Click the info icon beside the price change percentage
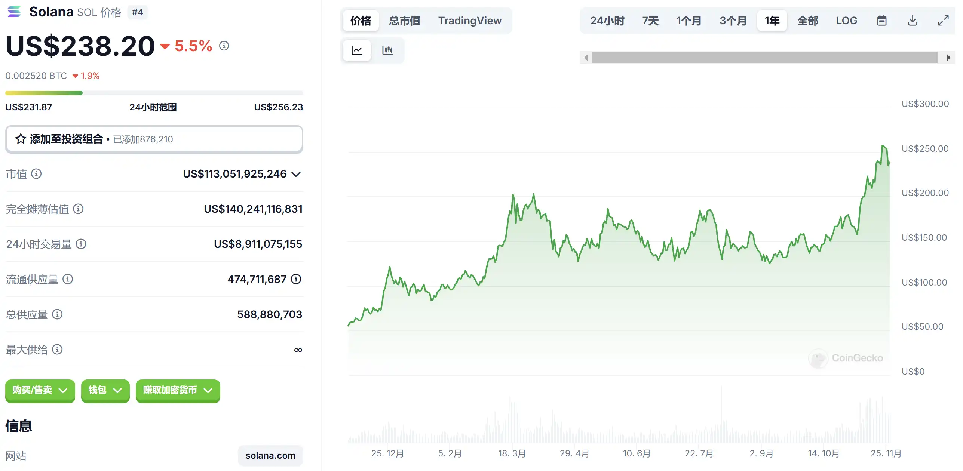Viewport: 963px width, 471px height. [x=224, y=46]
